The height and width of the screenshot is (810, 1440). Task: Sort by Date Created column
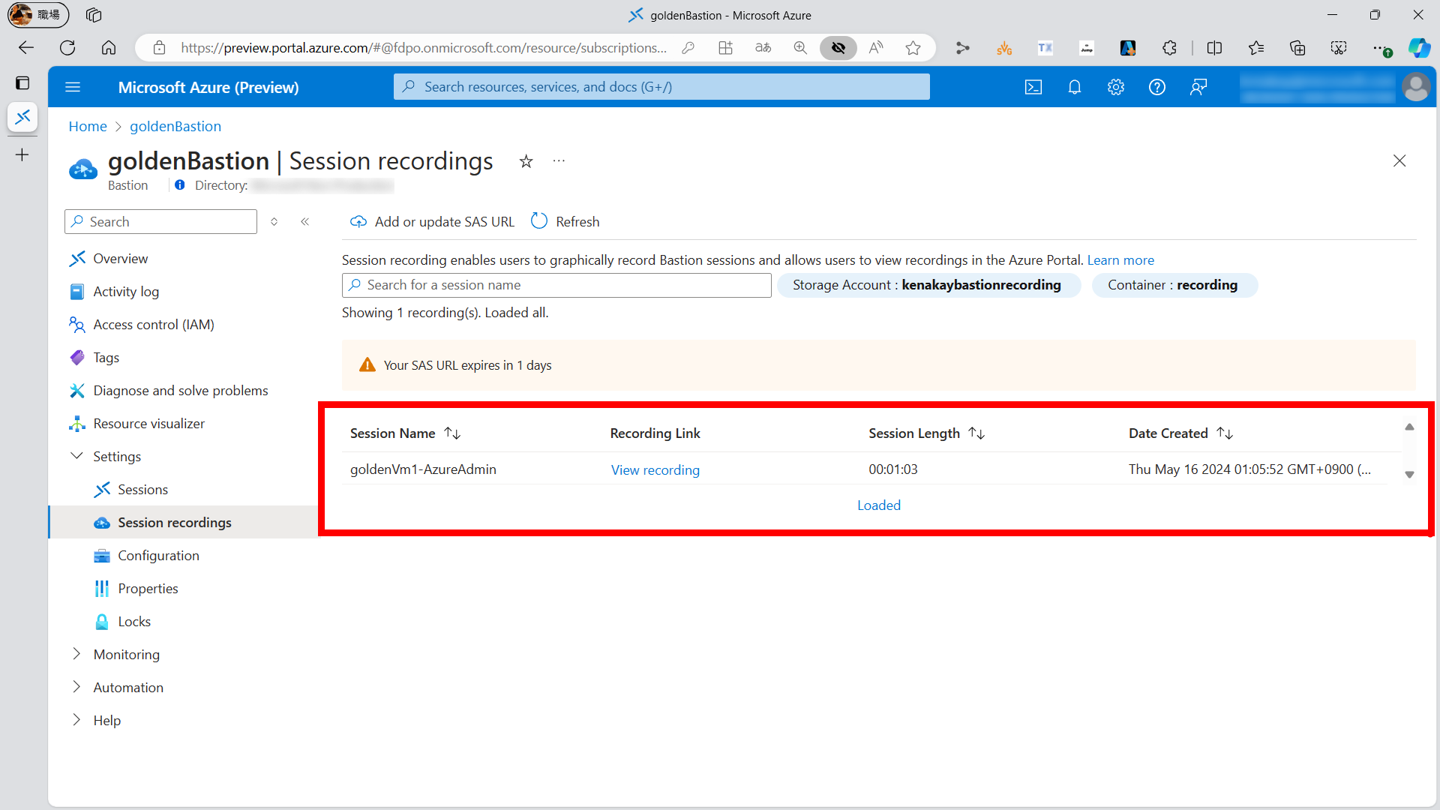1225,433
